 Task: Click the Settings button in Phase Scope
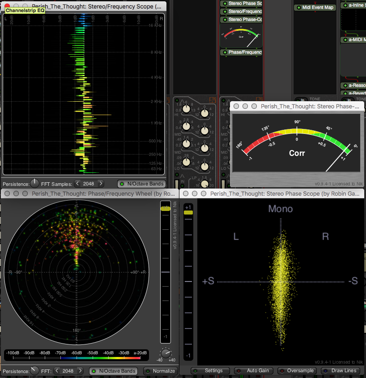pos(210,371)
